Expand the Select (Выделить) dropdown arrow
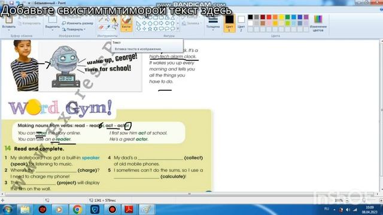Screen dimensions: 383x215 [53, 30]
